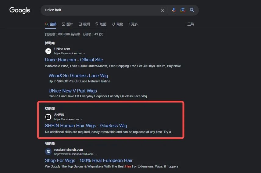Switch to the 视频 videos tab
The image size is (261, 173).
click(x=84, y=24)
